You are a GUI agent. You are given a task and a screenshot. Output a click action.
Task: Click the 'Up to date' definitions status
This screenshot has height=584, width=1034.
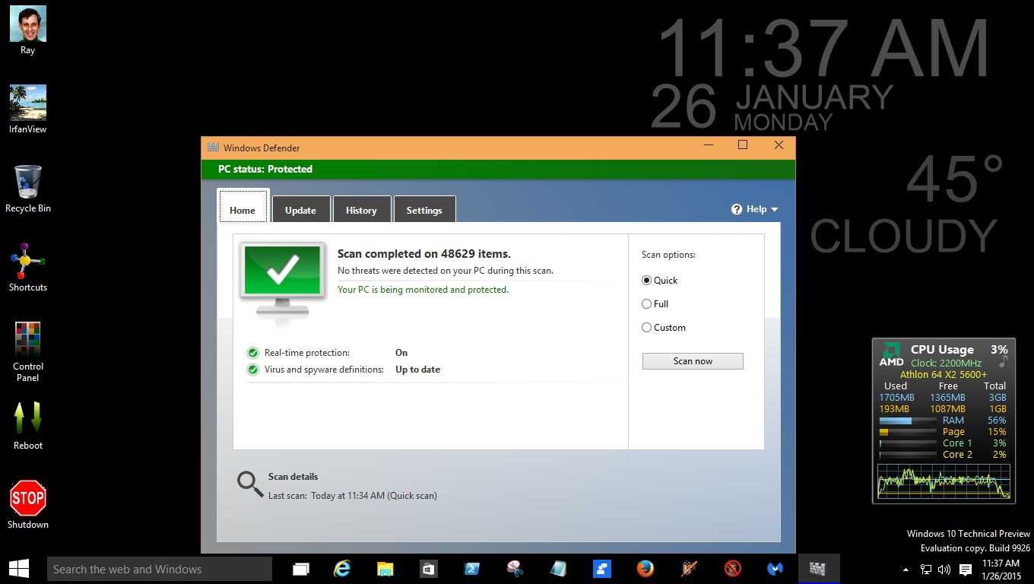click(417, 370)
